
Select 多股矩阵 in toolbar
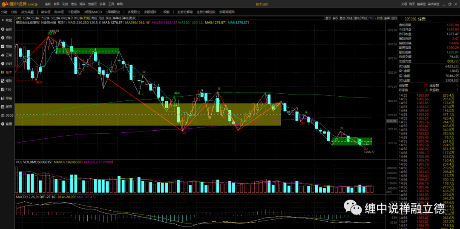(x=150, y=12)
